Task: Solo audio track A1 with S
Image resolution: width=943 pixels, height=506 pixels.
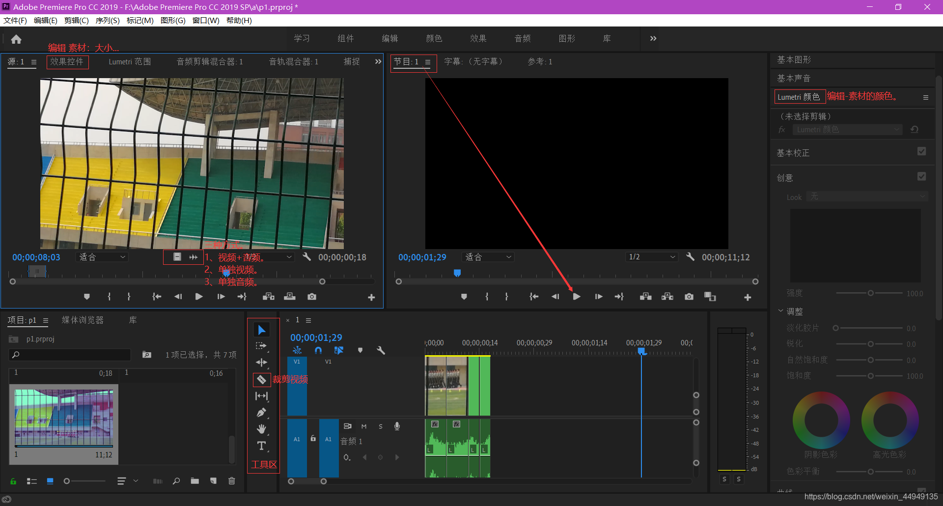Action: point(381,426)
